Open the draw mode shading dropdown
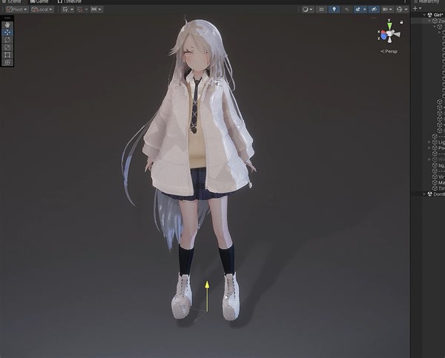 (307, 10)
